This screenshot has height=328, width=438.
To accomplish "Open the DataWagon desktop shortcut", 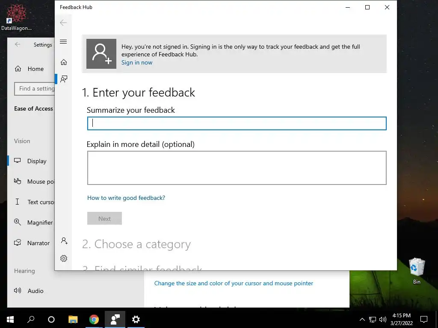I will [17, 17].
